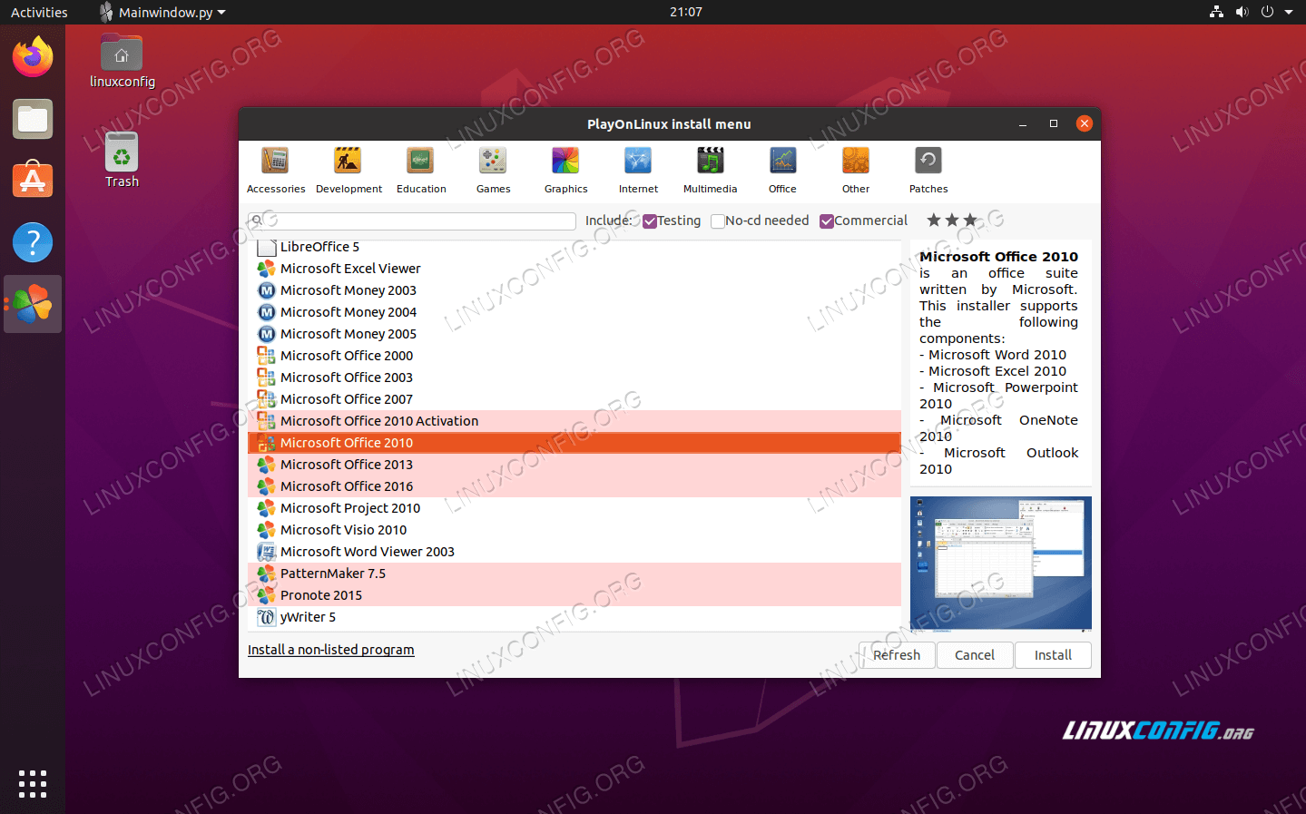Open the 21:07 clock menu
The image size is (1306, 814).
point(686,12)
